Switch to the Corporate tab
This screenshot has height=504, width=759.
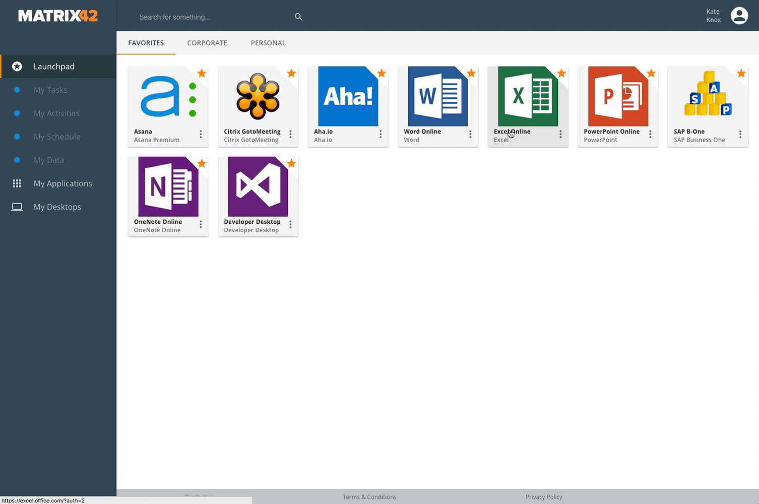click(207, 43)
